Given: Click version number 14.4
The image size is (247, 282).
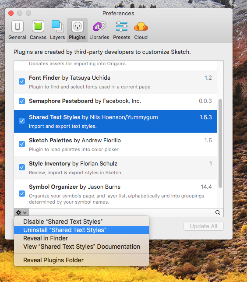Looking at the screenshot, I should tap(206, 187).
